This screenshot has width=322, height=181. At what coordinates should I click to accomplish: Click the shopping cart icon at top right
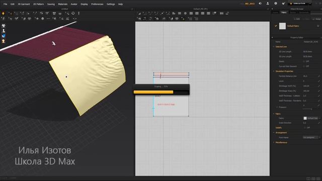tap(283, 4)
